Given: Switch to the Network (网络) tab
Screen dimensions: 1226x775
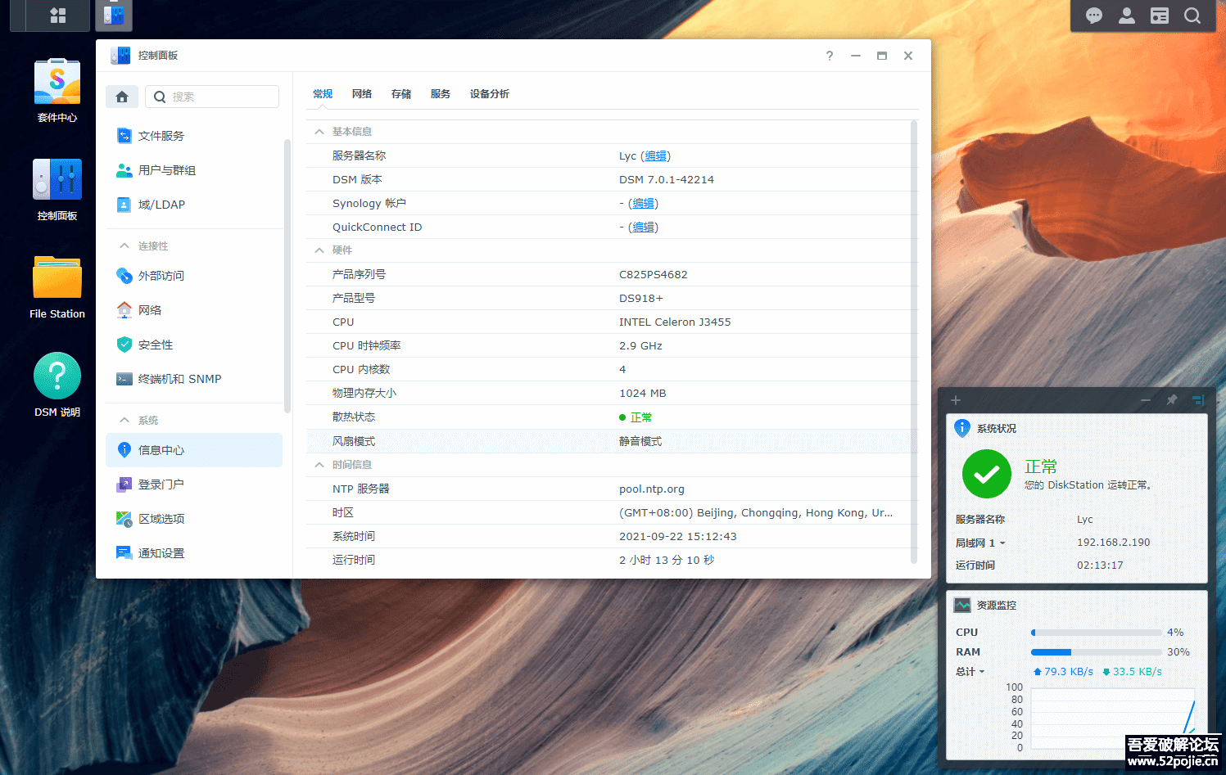Looking at the screenshot, I should pos(362,94).
